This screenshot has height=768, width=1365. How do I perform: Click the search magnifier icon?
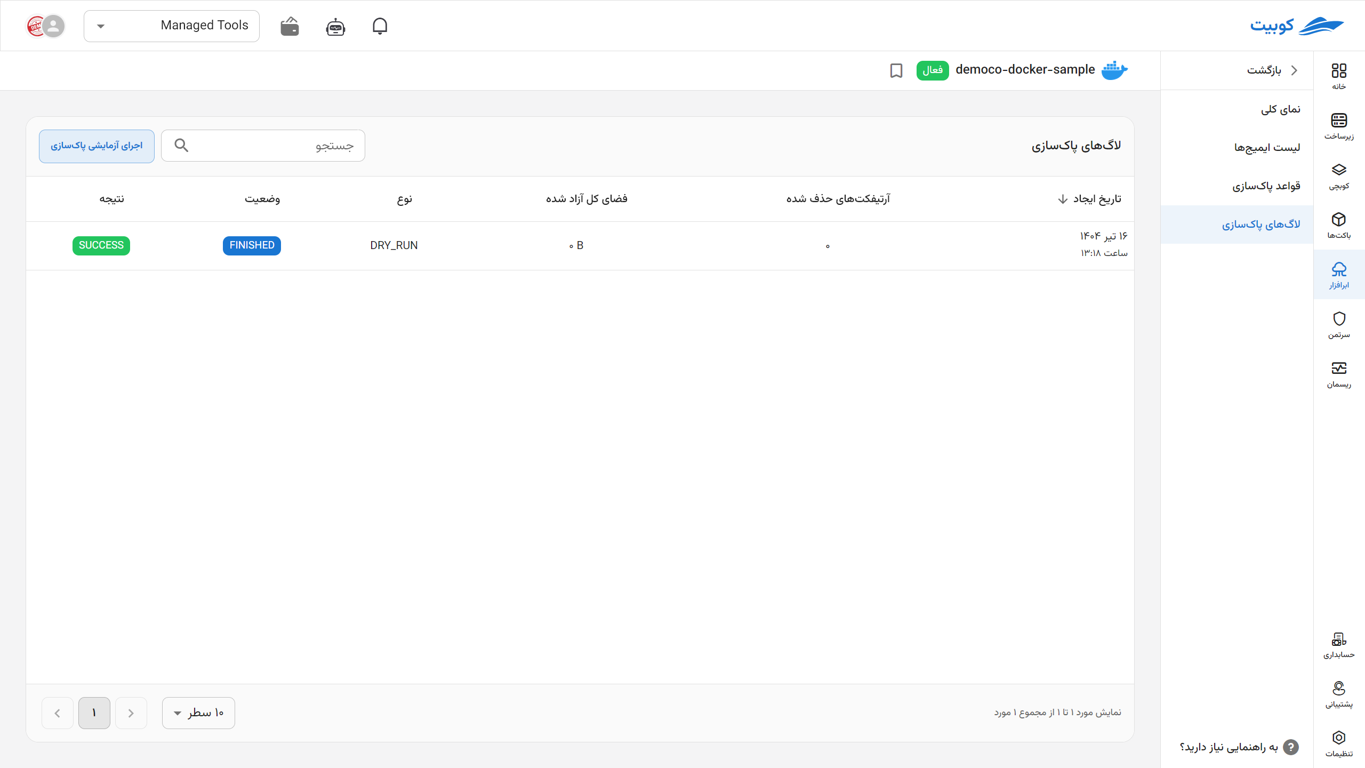point(181,145)
